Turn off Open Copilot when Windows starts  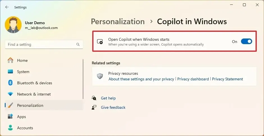click(x=246, y=42)
